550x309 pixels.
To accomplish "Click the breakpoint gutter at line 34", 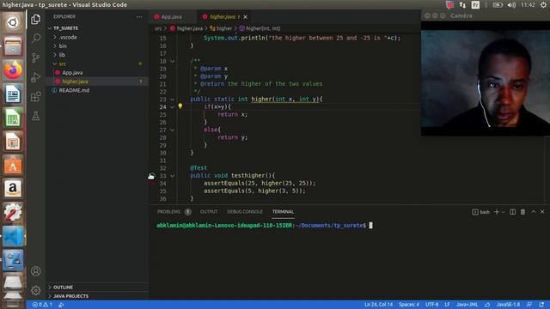I will [153, 183].
